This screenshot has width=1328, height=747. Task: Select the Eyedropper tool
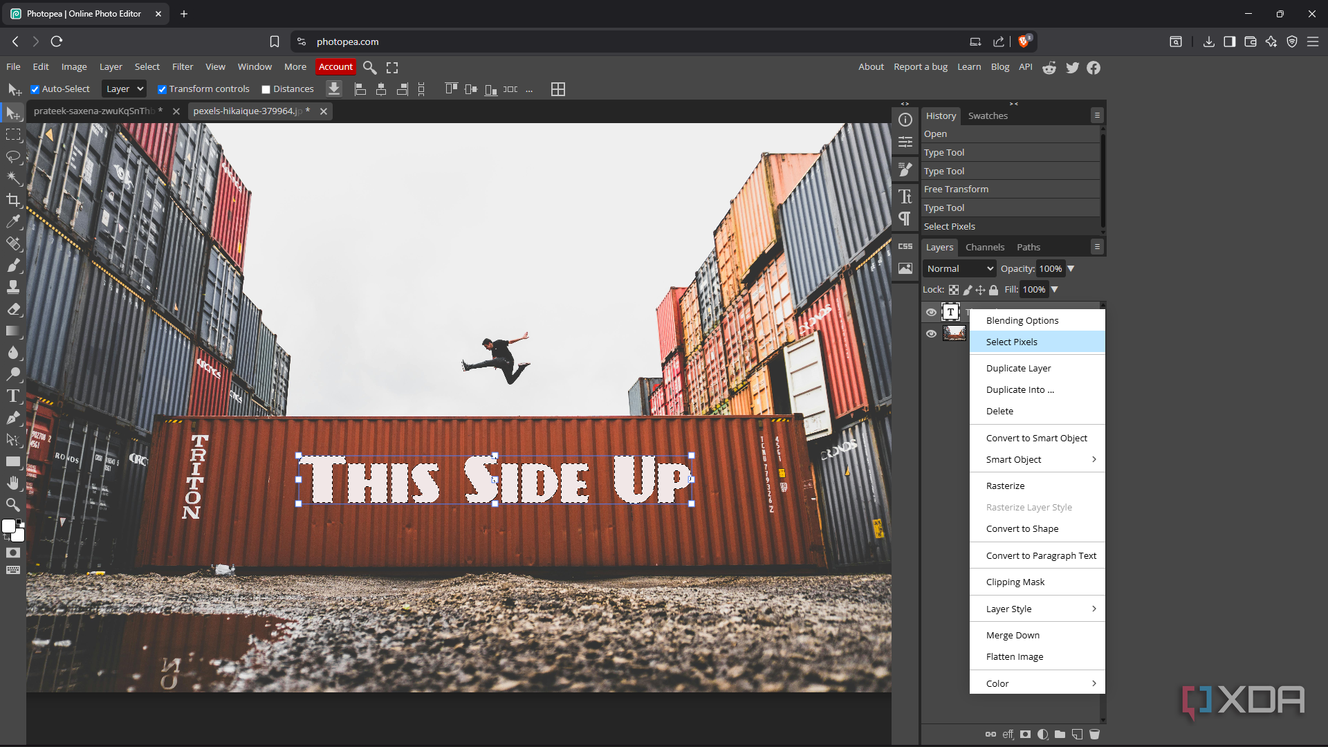13,222
